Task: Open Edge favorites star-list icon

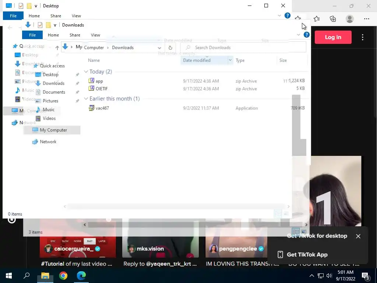Action: (x=317, y=19)
